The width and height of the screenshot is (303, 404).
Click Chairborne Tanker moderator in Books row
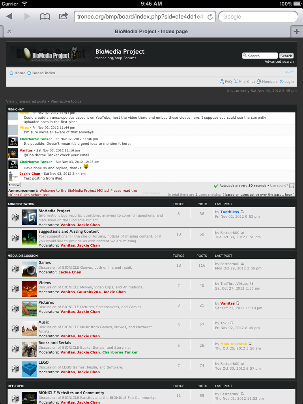pyautogui.click(x=120, y=352)
